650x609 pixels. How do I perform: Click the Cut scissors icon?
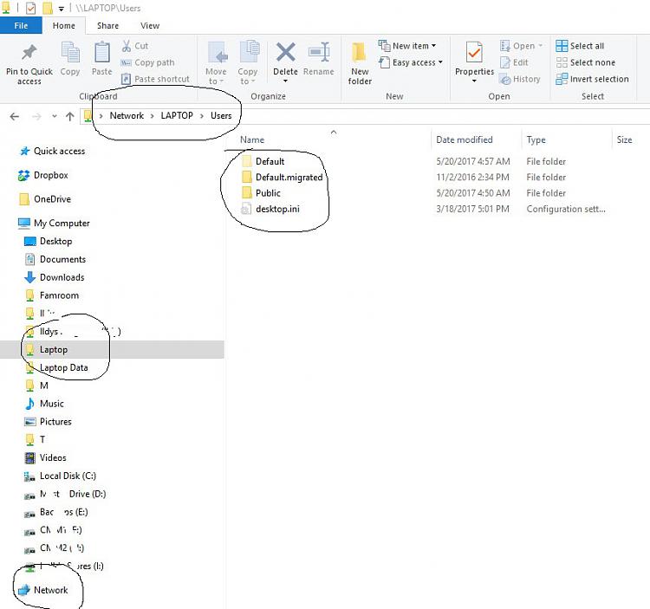click(x=127, y=46)
